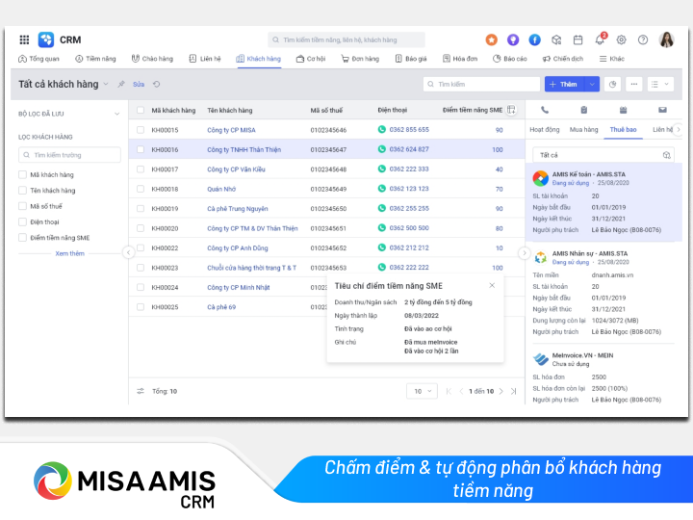Click the filter settings icon beside Tổng
This screenshot has height=520, width=693.
point(141,391)
